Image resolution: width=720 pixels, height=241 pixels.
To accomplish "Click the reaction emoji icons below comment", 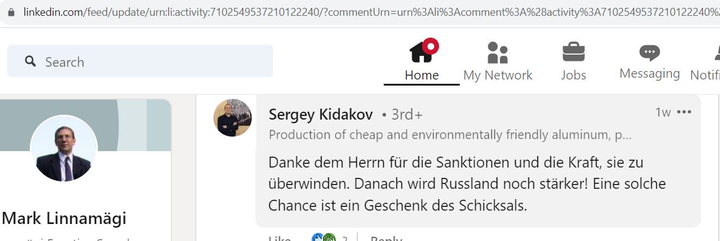I will coord(324,237).
